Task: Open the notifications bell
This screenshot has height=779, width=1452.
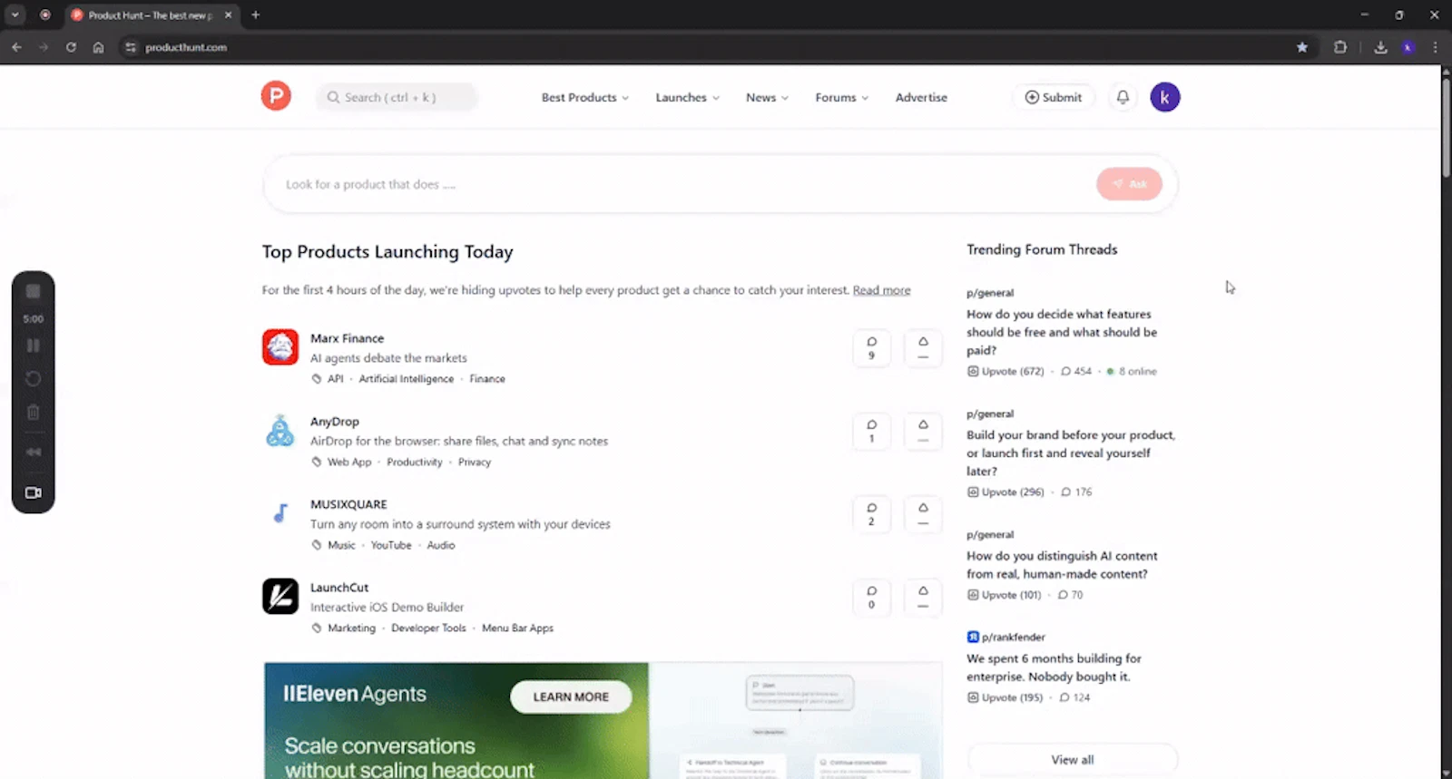Action: click(1123, 97)
